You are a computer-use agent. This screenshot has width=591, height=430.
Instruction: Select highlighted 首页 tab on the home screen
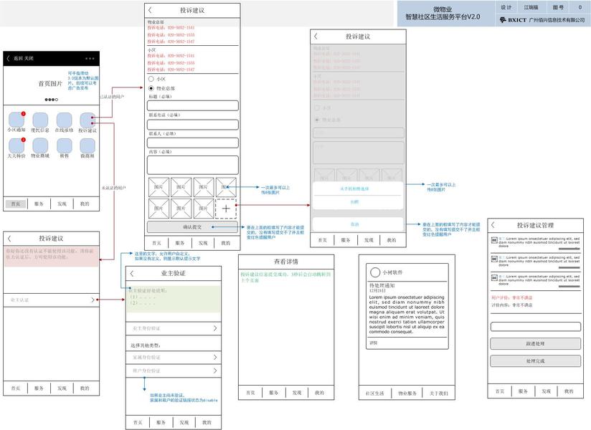point(16,204)
